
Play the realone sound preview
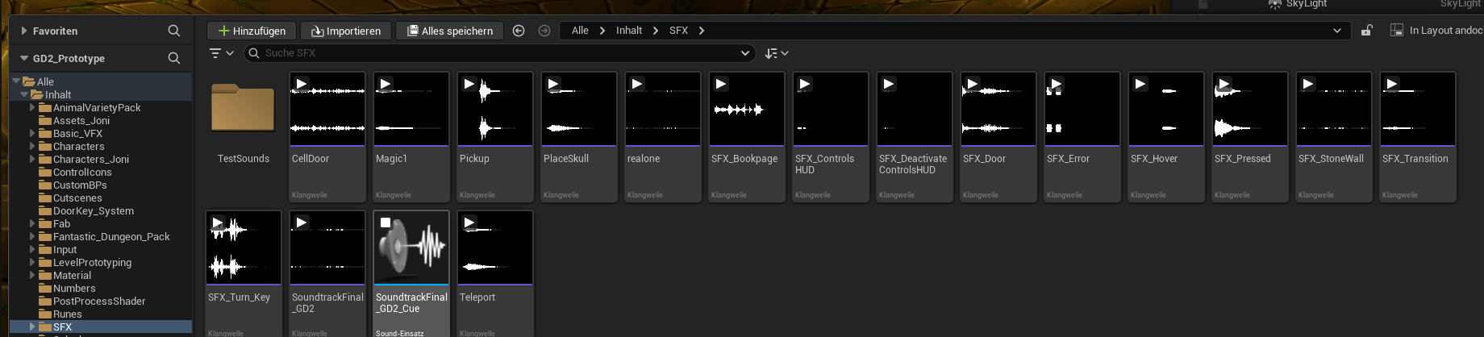636,84
